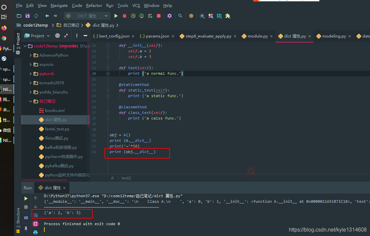The height and width of the screenshot is (236, 370).
Task: Collapse the code12temp root folder
Action: tap(25, 46)
